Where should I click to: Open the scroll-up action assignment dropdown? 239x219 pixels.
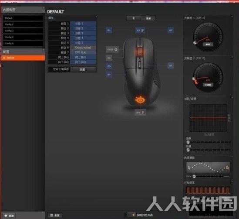click(83, 57)
